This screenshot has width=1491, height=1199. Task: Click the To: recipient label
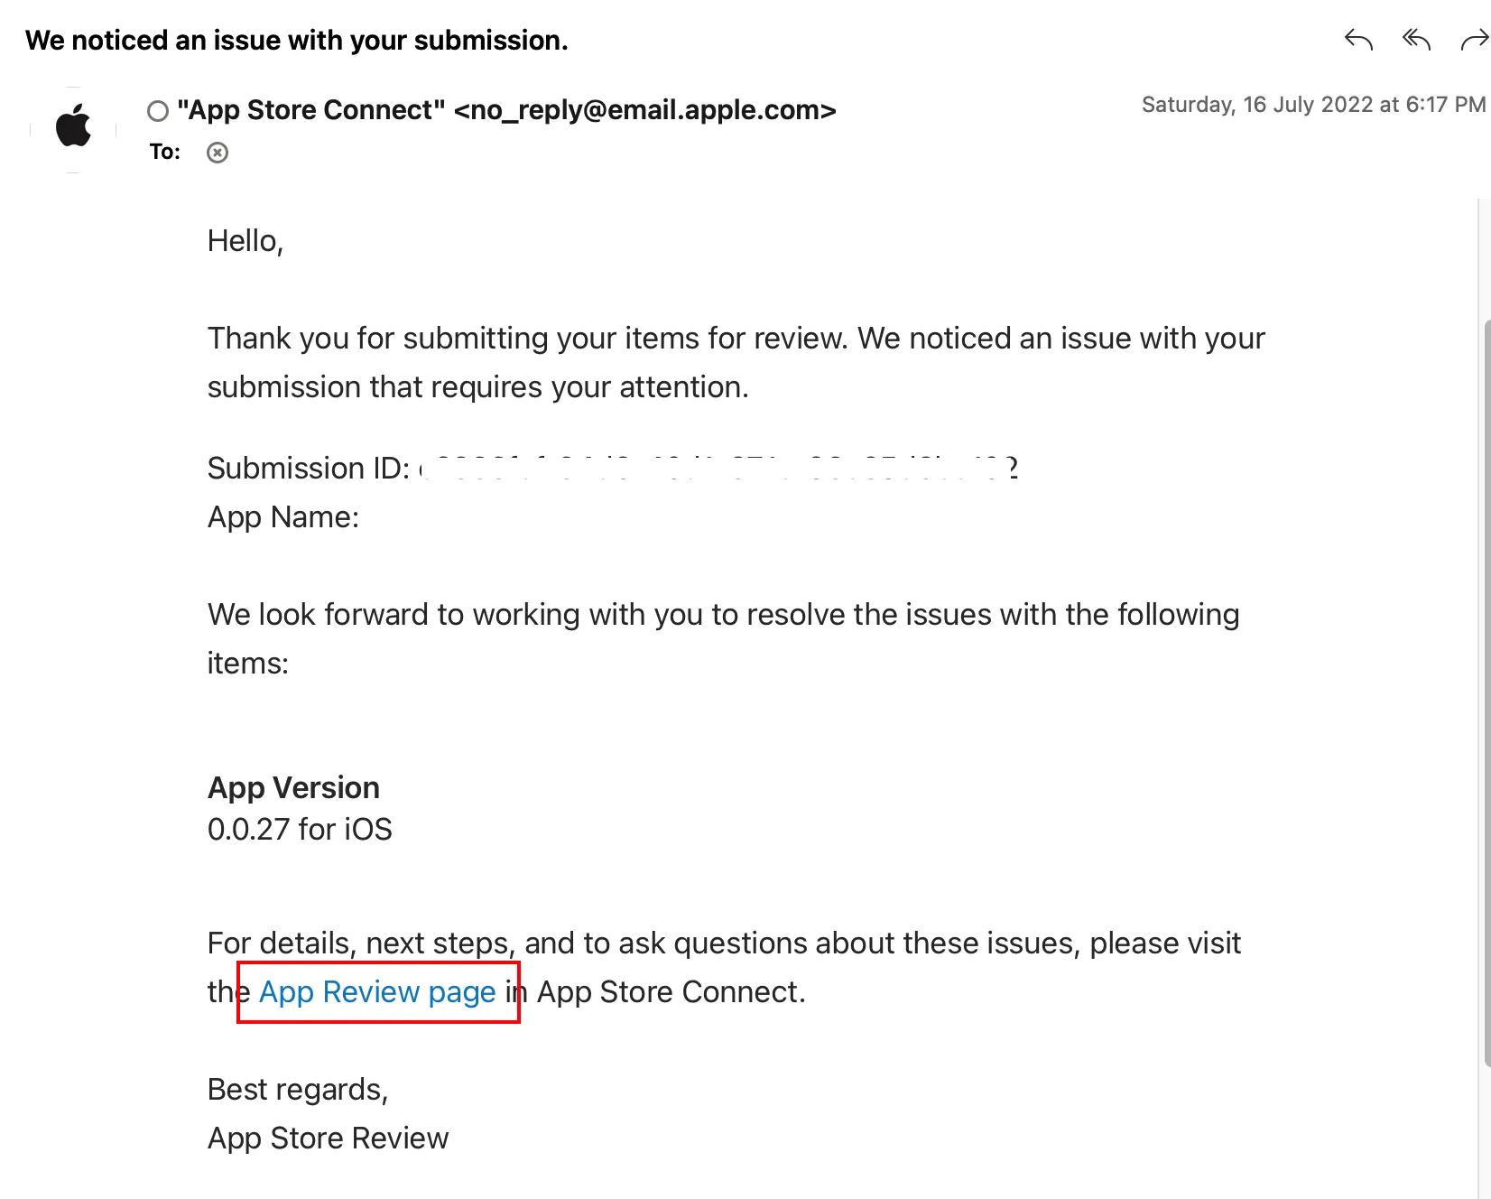[165, 152]
